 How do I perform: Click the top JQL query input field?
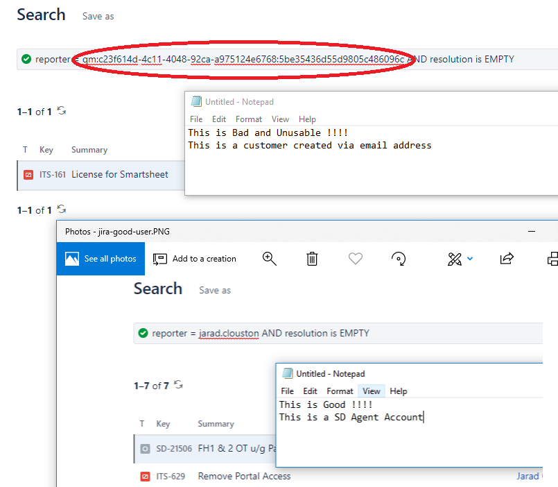point(287,59)
